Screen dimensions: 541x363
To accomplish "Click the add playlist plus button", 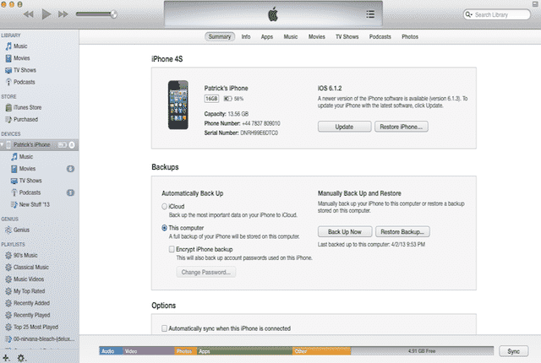I will (x=6, y=358).
